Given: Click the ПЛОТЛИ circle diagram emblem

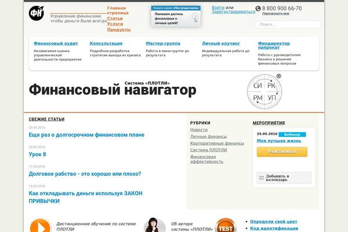Looking at the screenshot, I should (x=264, y=91).
